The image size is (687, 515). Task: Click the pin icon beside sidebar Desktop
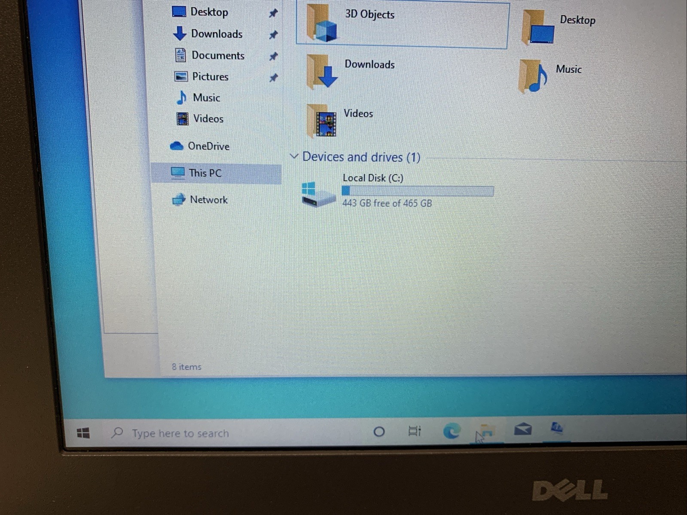coord(273,13)
